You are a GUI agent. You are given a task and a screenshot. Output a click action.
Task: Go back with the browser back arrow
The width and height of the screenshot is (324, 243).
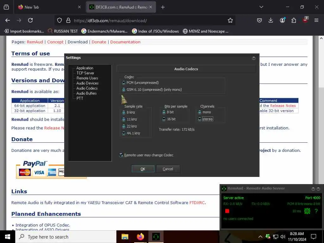[x=8, y=20]
